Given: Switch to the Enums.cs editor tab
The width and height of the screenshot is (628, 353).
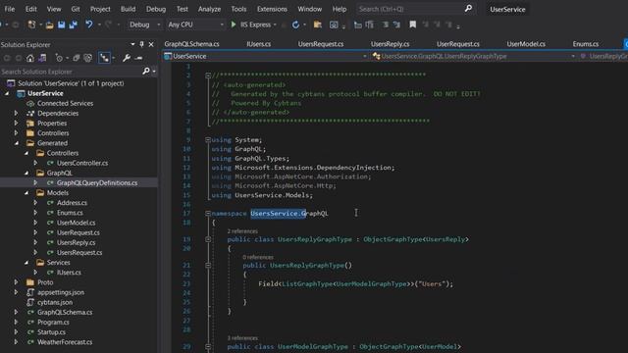Looking at the screenshot, I should click(x=585, y=44).
